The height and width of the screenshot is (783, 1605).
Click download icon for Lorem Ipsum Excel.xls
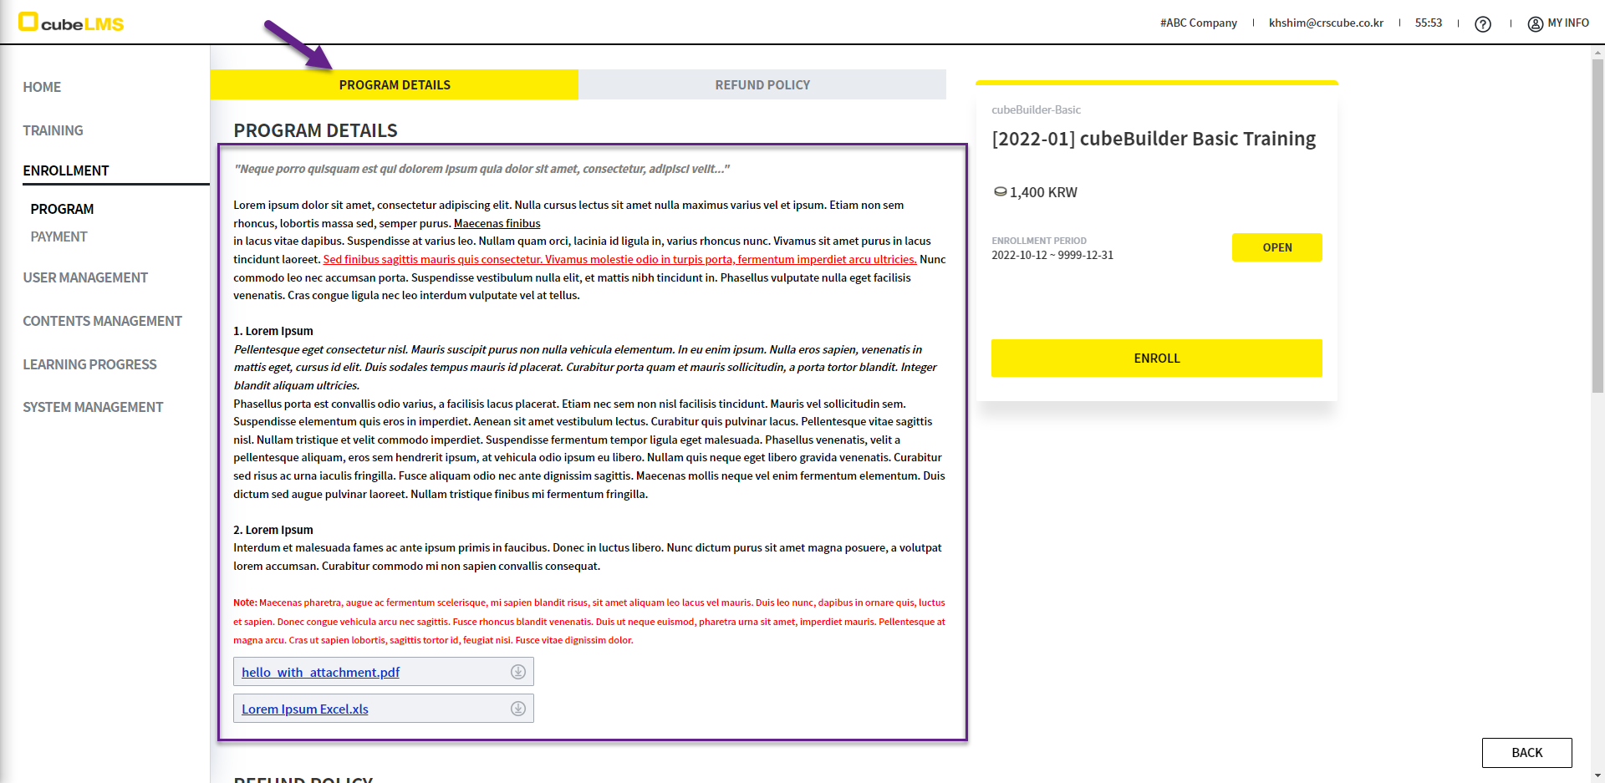click(x=518, y=709)
